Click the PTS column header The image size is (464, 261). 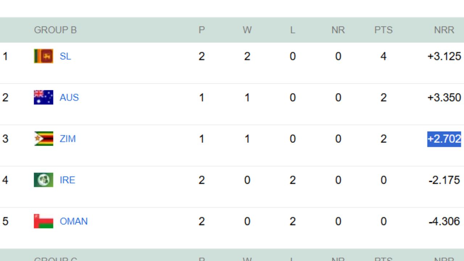pos(384,30)
